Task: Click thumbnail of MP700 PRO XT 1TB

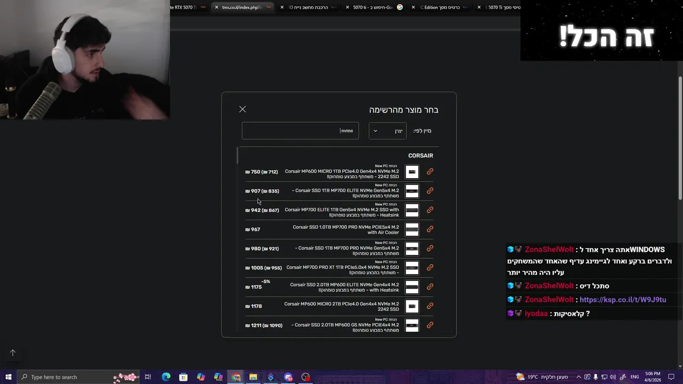Action: (412, 268)
